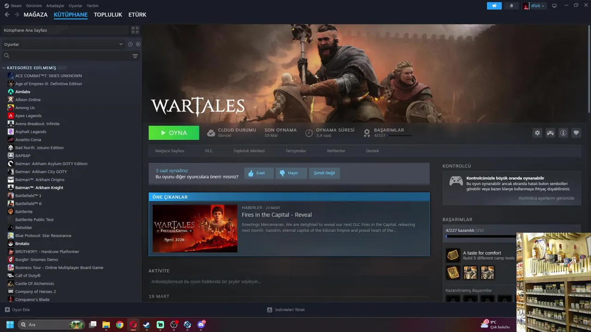
Task: Open the DLC tab for Wartales
Action: pyautogui.click(x=209, y=151)
